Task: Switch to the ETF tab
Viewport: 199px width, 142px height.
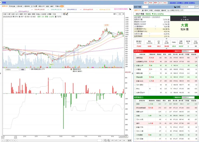Action: pos(182,11)
